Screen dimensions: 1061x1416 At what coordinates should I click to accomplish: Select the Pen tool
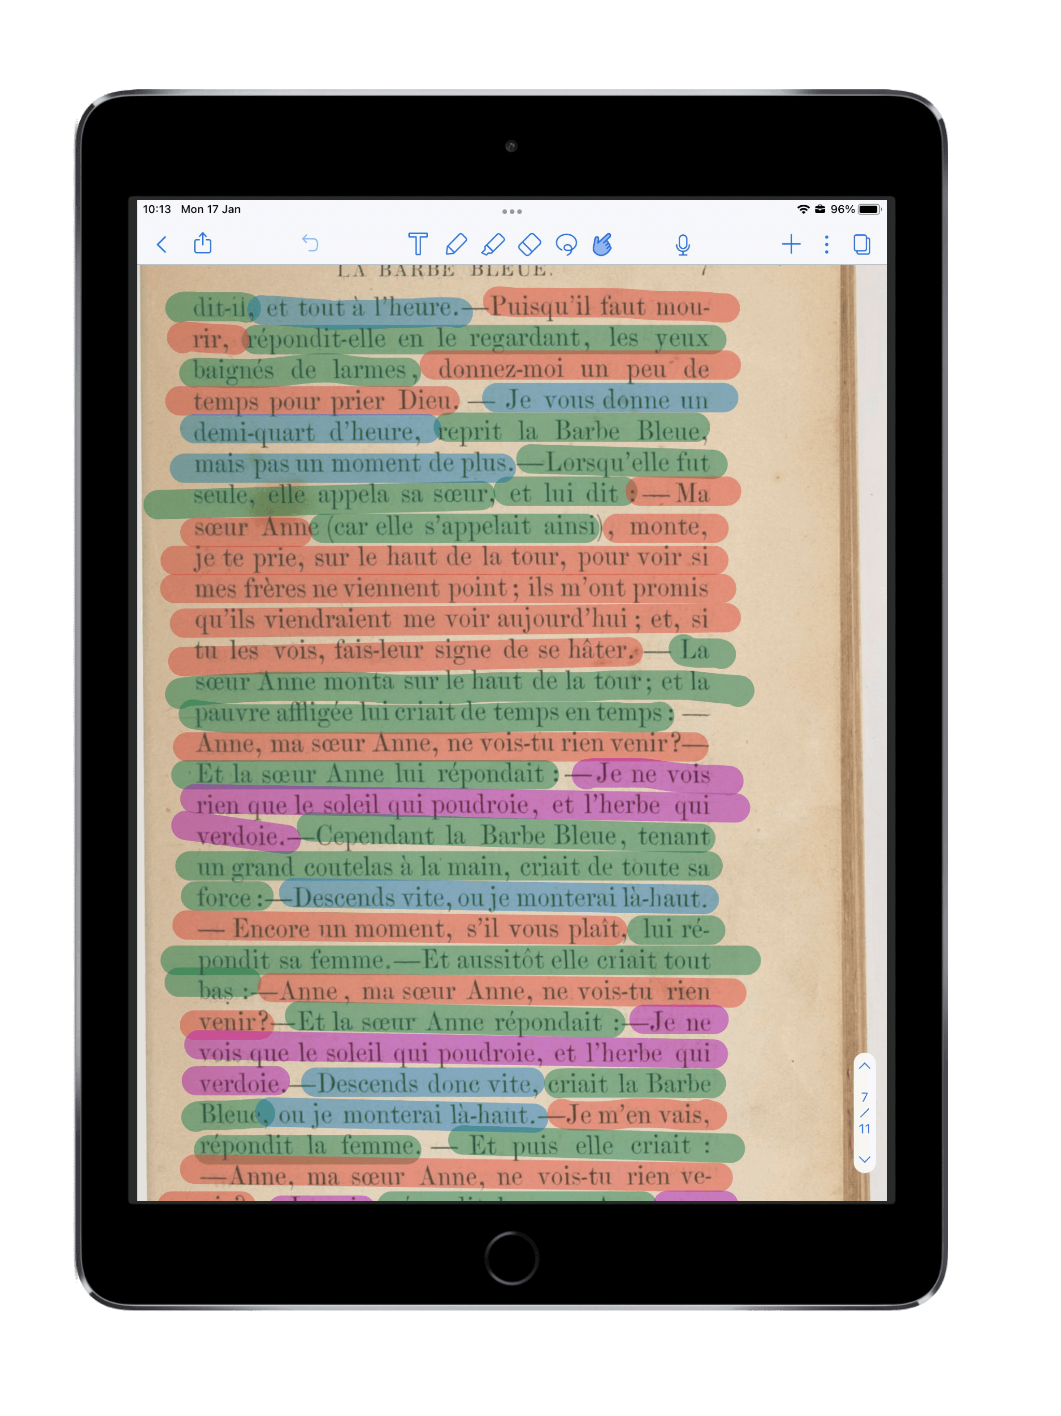click(455, 244)
